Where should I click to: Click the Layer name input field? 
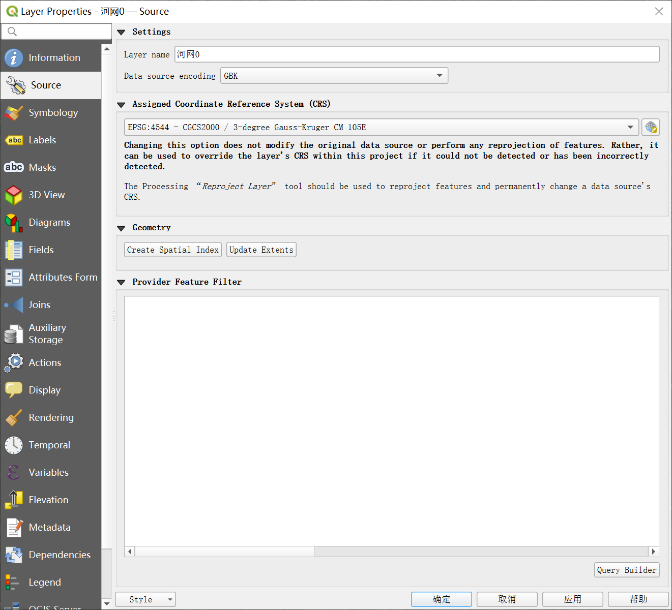tap(417, 54)
